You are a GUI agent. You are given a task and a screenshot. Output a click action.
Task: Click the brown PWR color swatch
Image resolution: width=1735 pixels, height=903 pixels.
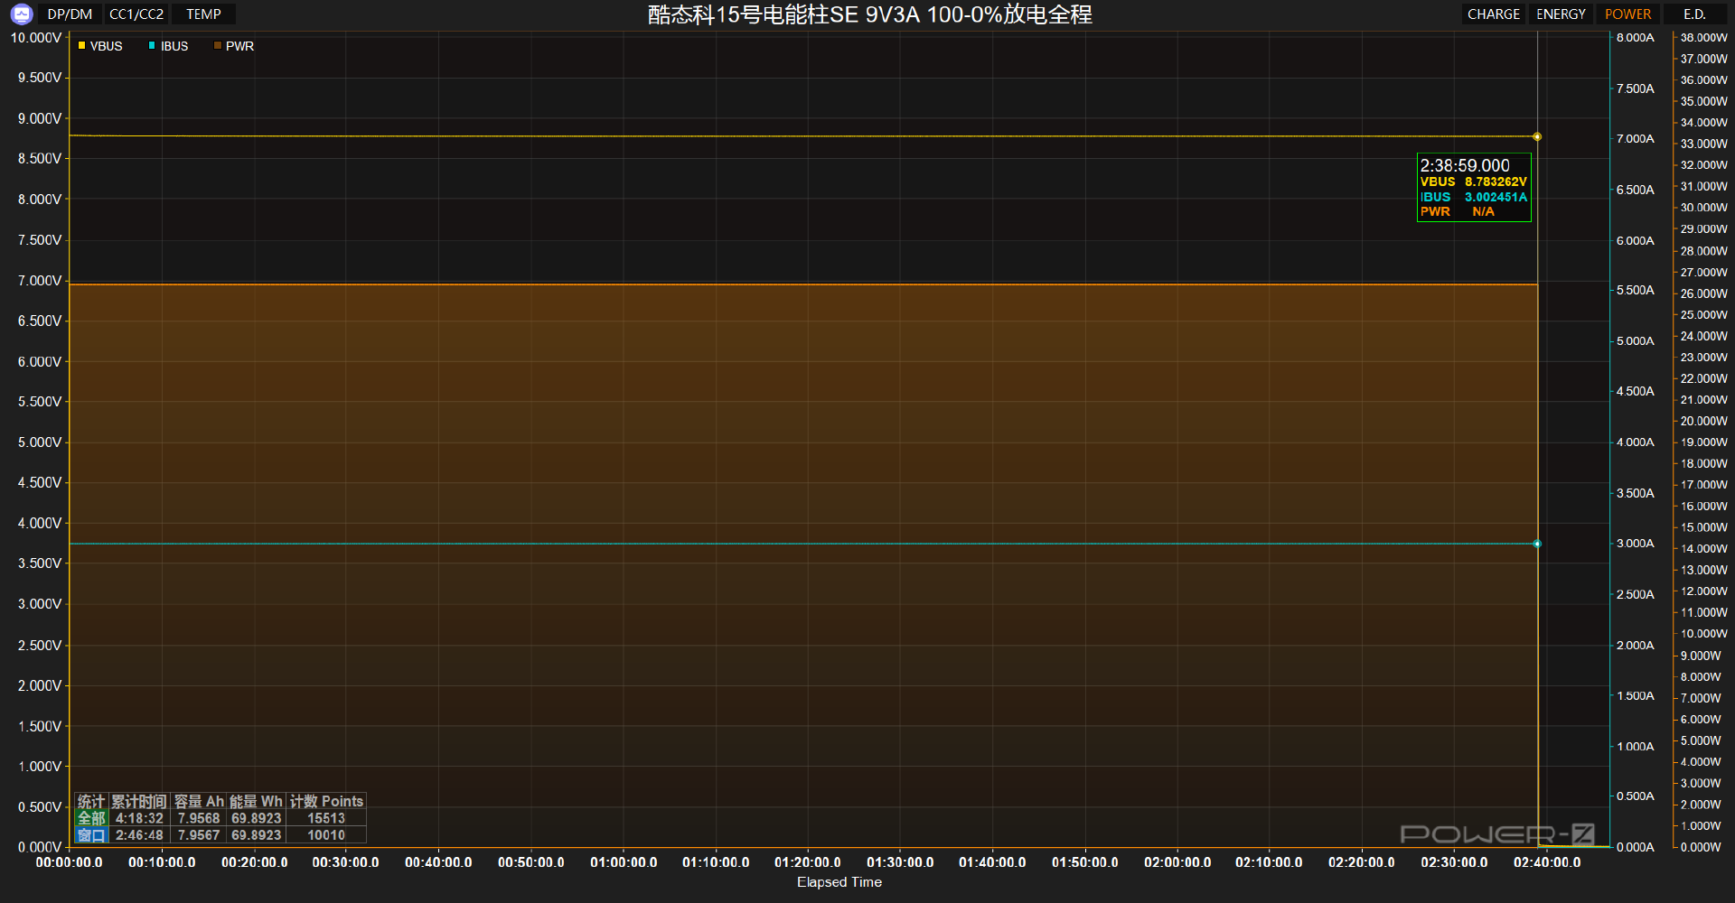click(217, 45)
